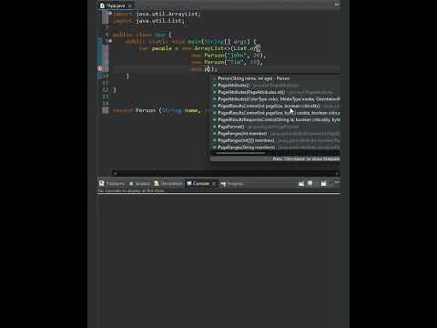Switch to the Progress tab
437x328 pixels.
point(232,184)
